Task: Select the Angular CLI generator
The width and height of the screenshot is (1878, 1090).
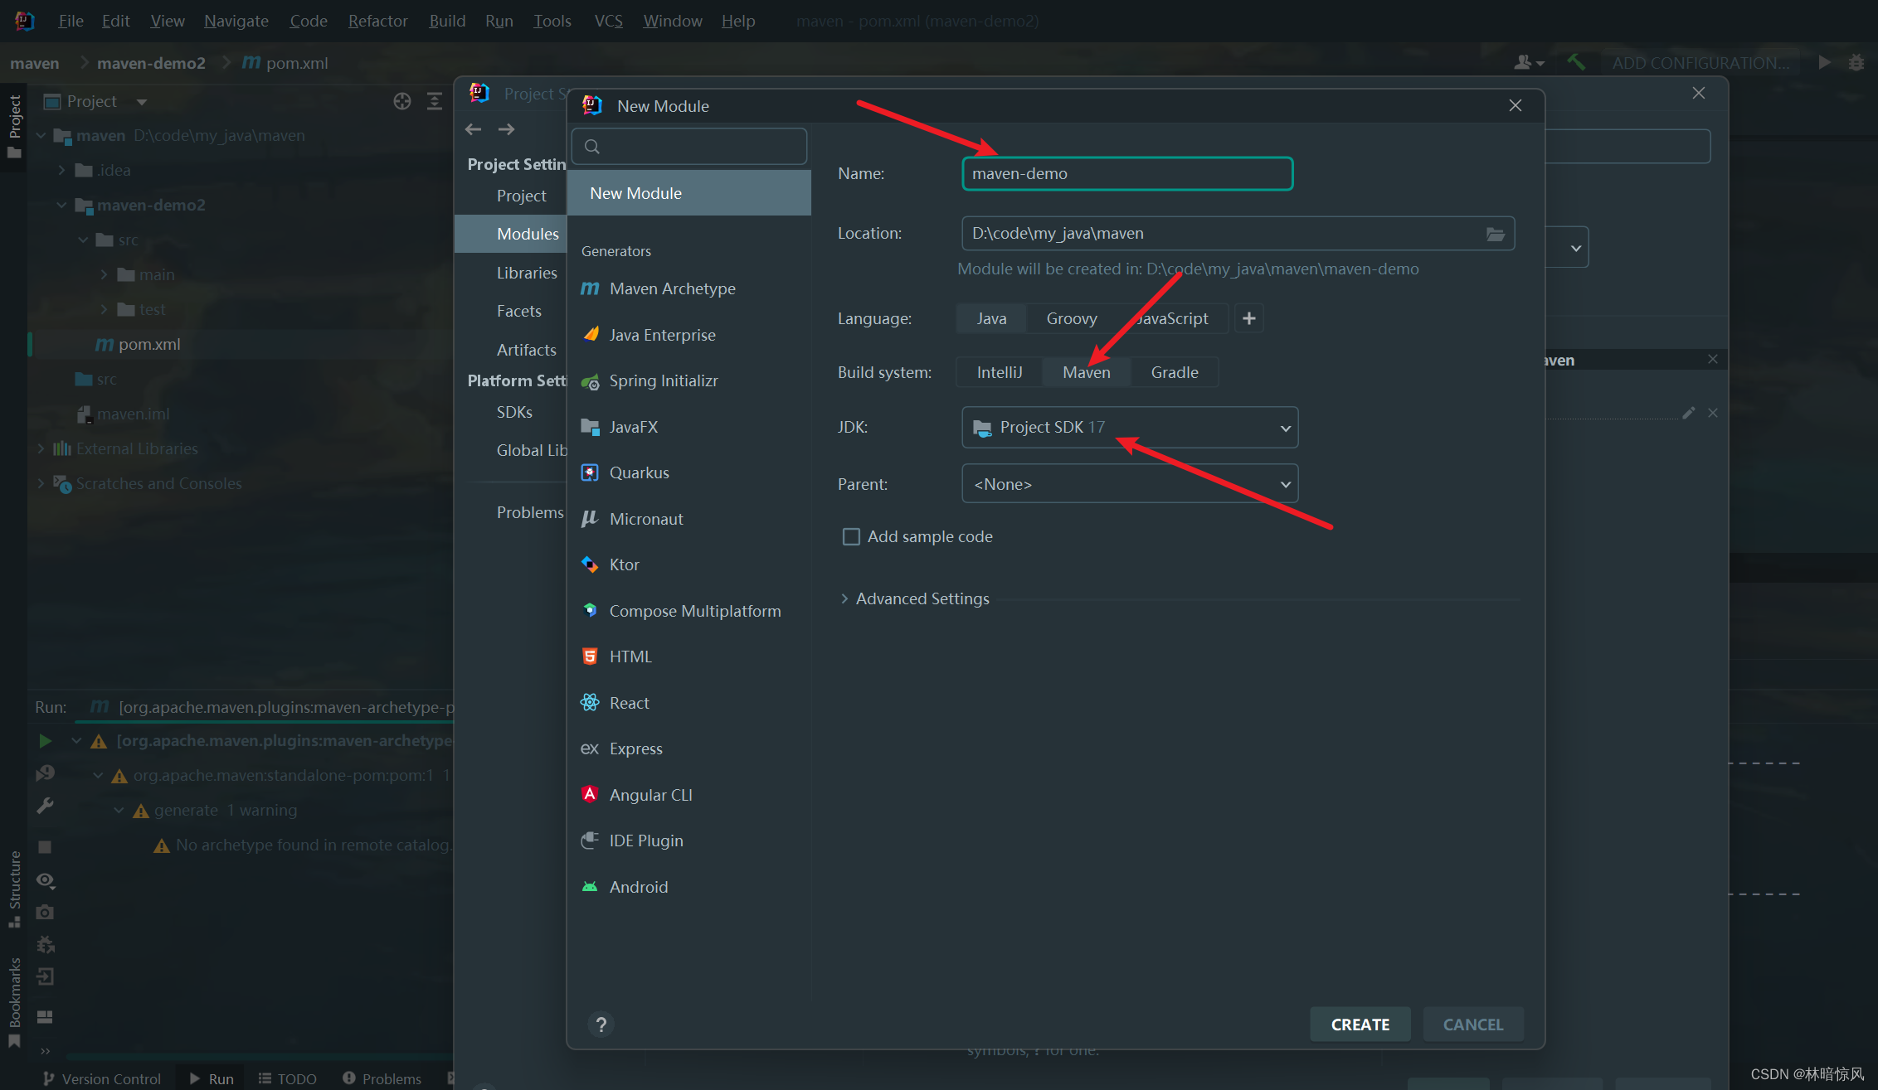Action: 650,795
